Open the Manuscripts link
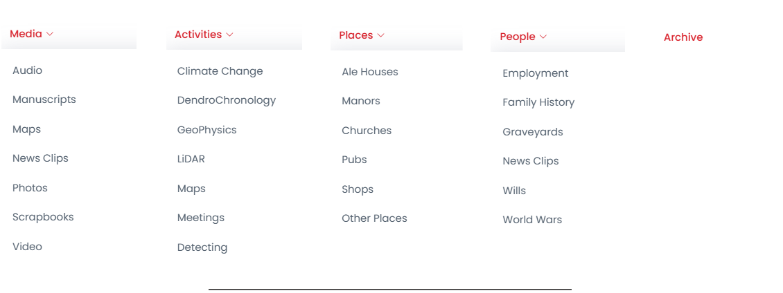 (44, 100)
